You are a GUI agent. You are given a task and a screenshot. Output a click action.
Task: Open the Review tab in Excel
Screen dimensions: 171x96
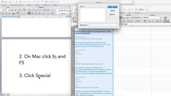point(137,13)
